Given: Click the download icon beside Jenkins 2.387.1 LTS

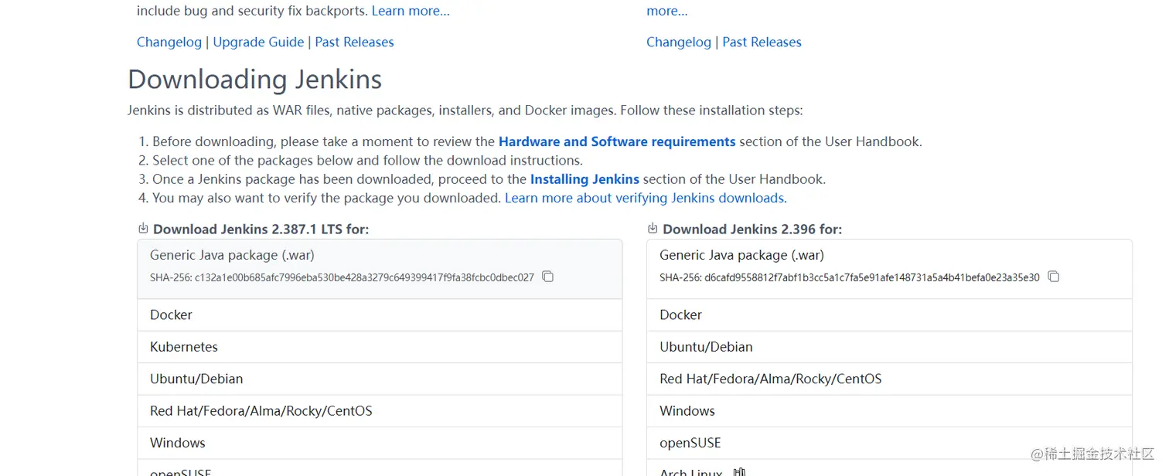Looking at the screenshot, I should (143, 228).
